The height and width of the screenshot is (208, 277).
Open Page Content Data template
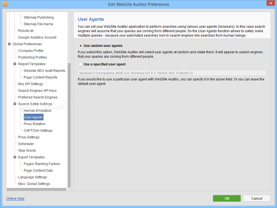[38, 171]
